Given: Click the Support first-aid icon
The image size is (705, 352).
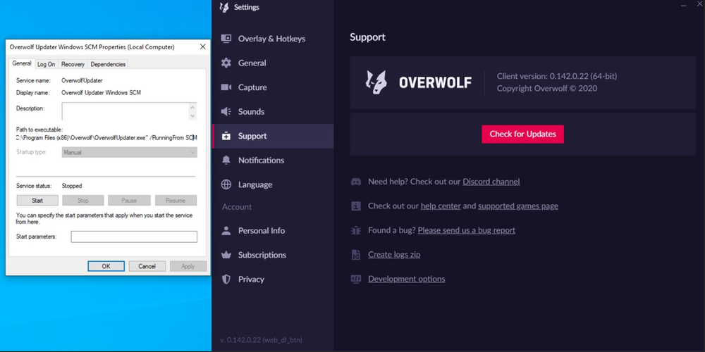Looking at the screenshot, I should tap(226, 136).
